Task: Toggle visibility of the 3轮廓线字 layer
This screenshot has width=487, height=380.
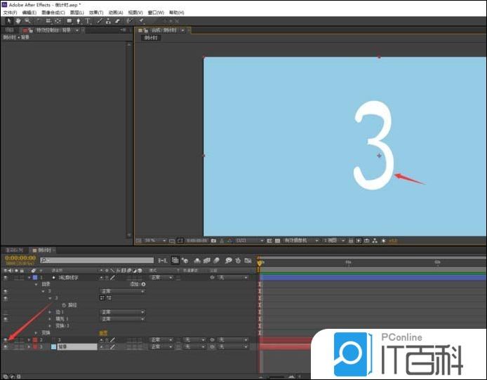Action: pos(6,278)
